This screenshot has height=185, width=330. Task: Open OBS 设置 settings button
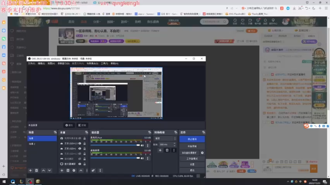pos(192,164)
